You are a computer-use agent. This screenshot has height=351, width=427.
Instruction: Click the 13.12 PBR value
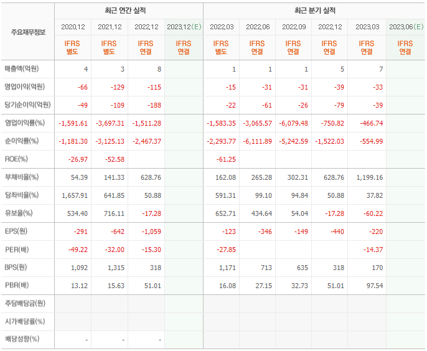click(x=79, y=286)
